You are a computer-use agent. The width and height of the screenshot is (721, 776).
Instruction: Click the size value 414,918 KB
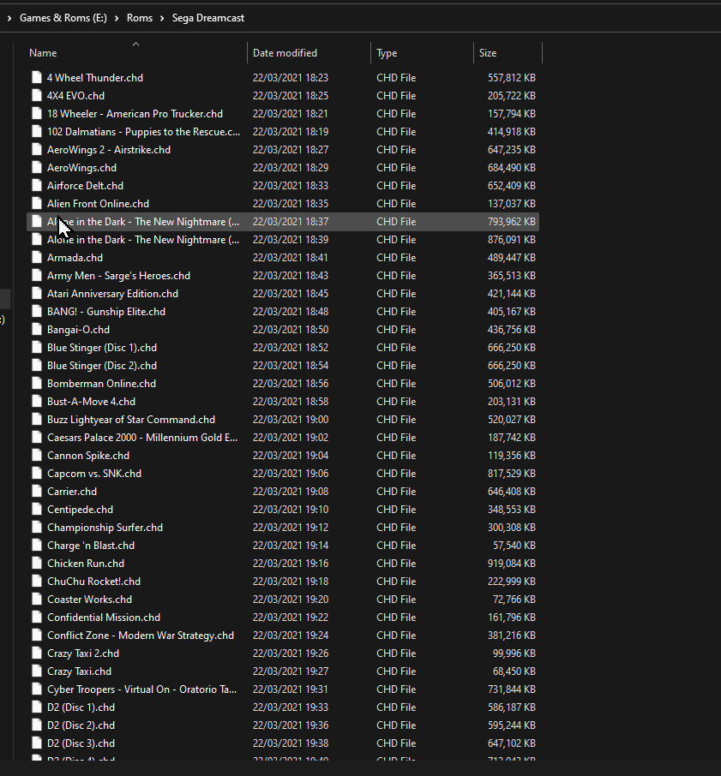pos(512,132)
